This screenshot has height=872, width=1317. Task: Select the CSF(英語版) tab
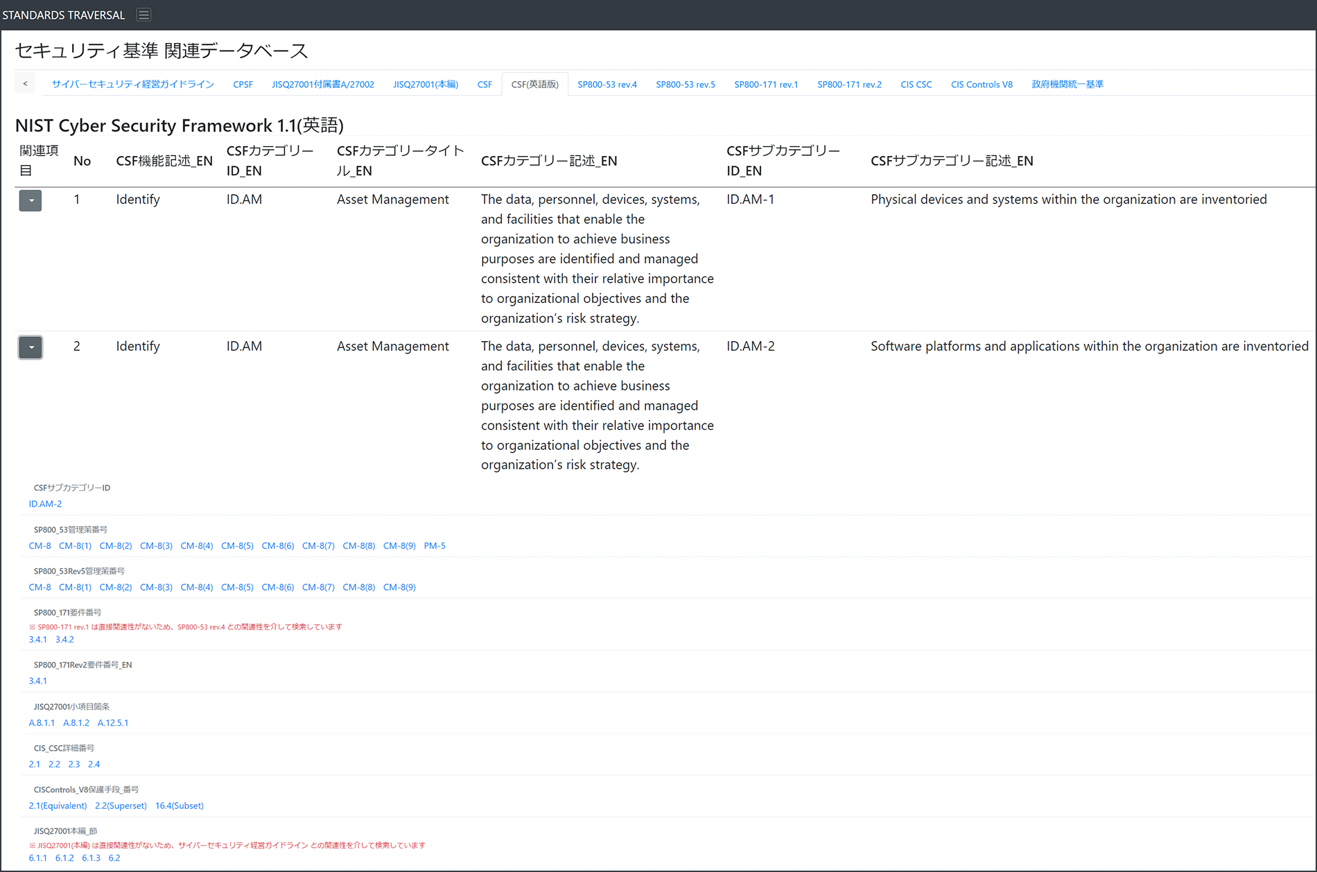tap(534, 84)
